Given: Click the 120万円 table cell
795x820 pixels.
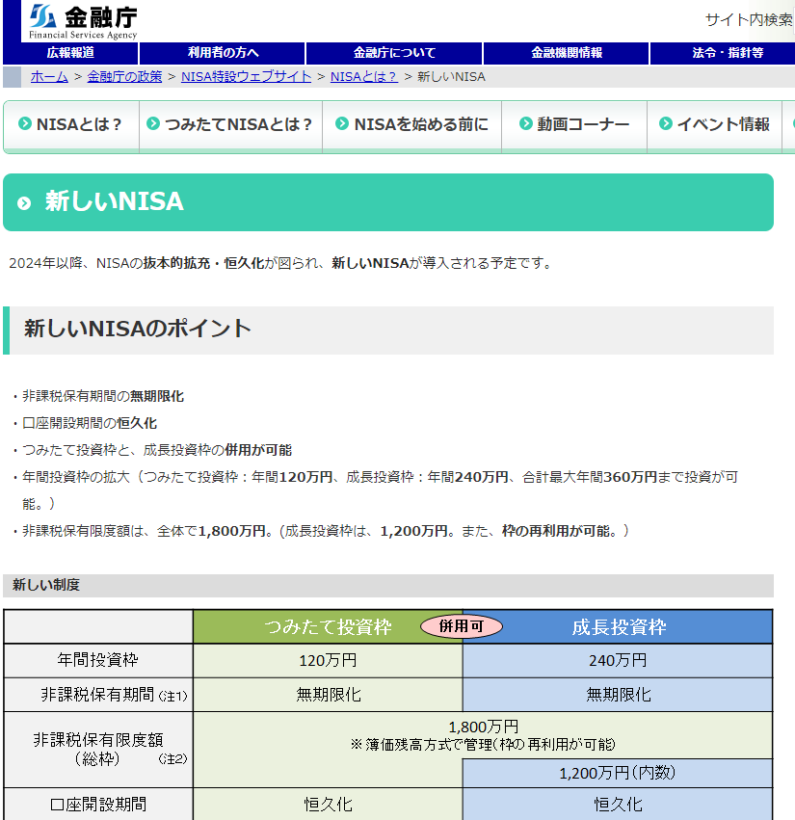Looking at the screenshot, I should (328, 660).
